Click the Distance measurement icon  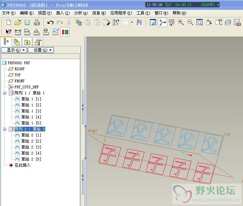(18, 32)
